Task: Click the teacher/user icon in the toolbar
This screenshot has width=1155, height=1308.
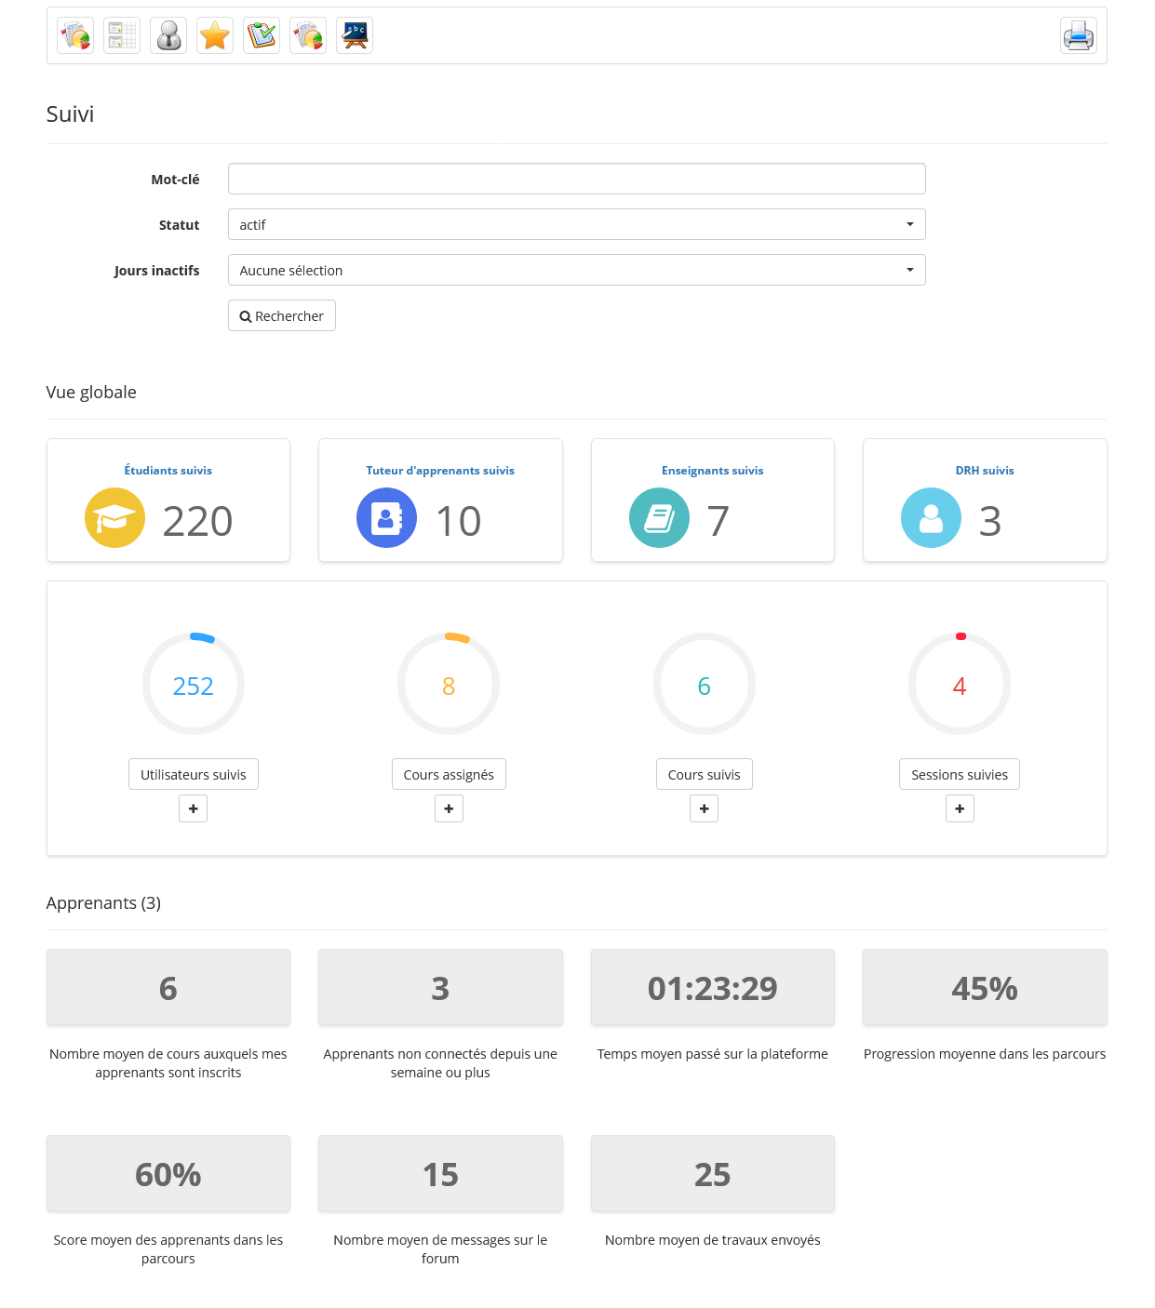Action: (x=168, y=35)
